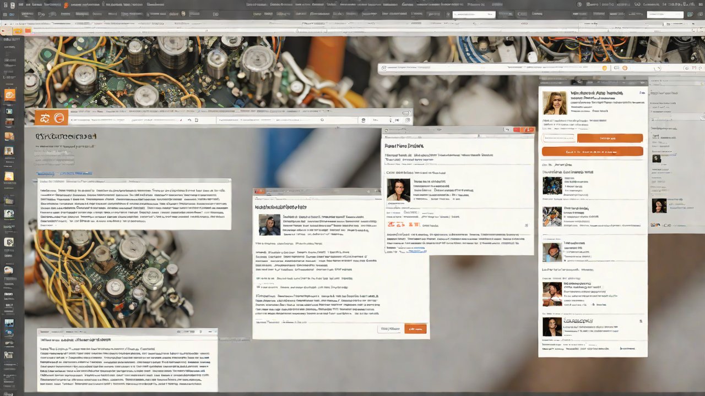Click the large orange logo tile
Image resolution: width=705 pixels, height=396 pixels.
coord(50,118)
